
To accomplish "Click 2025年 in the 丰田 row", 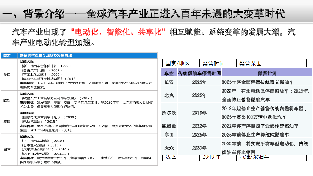I will click(199, 135).
